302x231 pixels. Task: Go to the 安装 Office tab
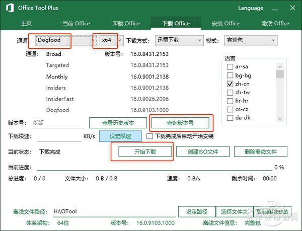click(225, 23)
